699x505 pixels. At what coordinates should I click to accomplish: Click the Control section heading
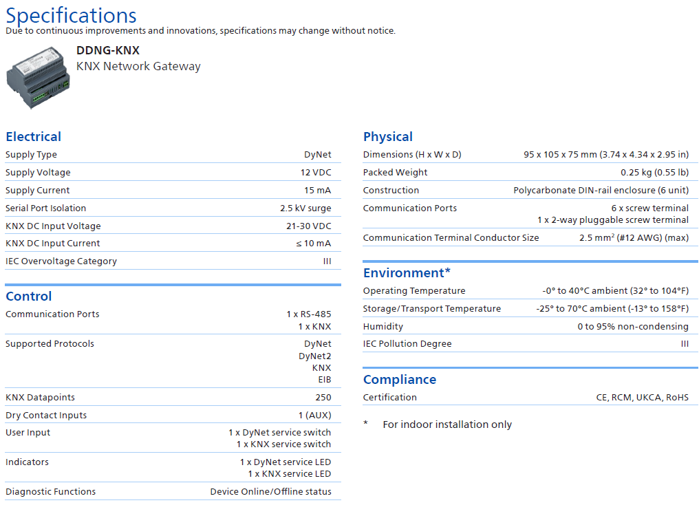[x=29, y=296]
